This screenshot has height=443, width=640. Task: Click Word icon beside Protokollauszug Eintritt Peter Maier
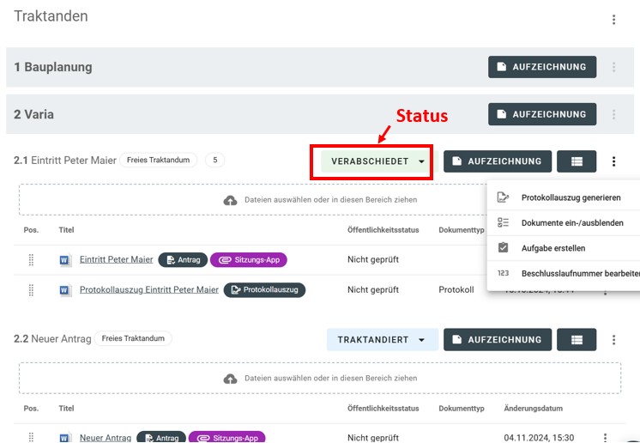click(x=65, y=290)
